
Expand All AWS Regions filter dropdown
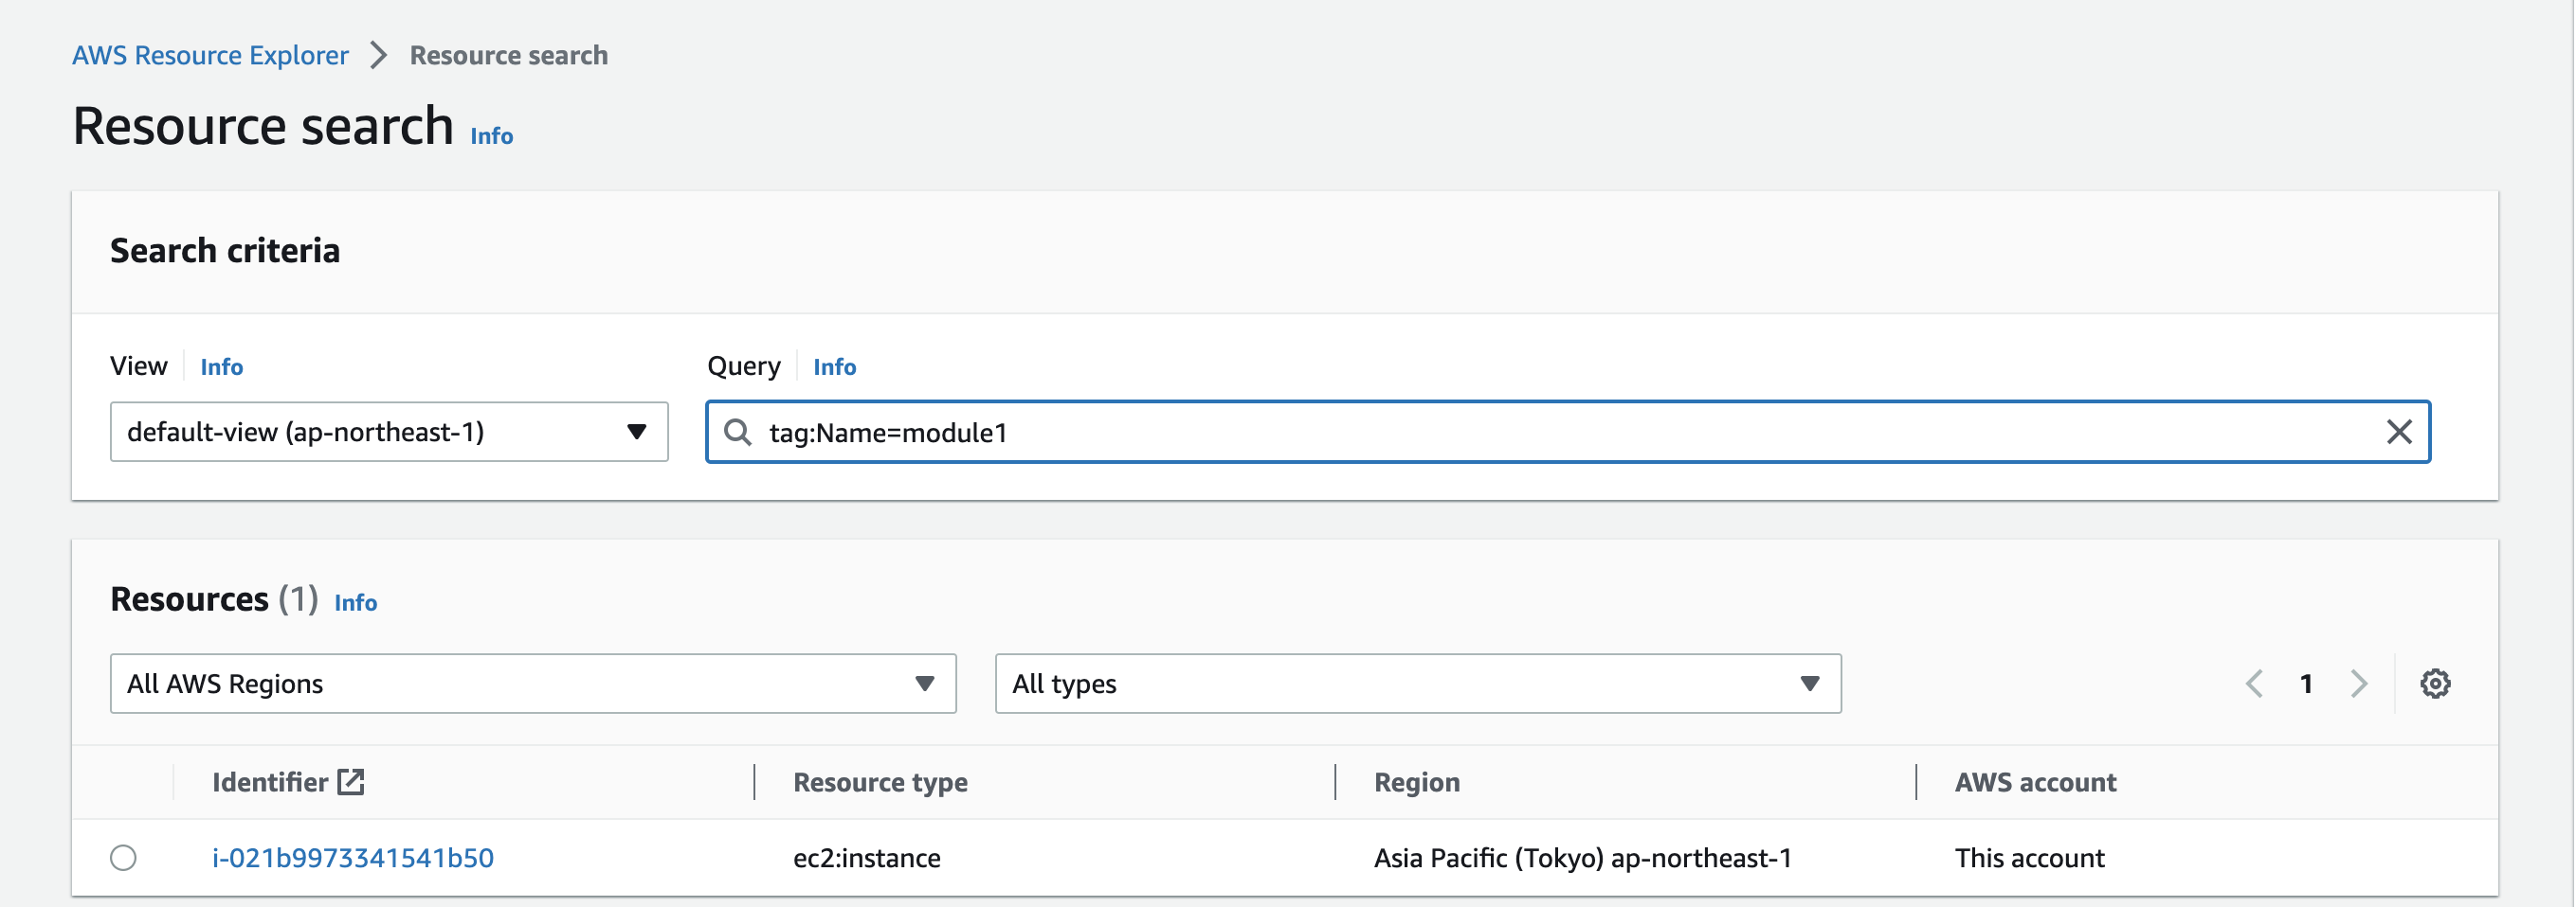click(533, 684)
